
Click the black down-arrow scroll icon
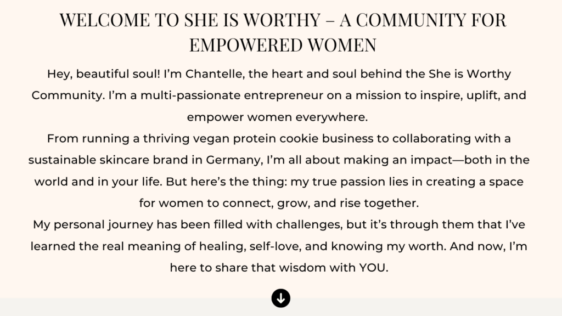(280, 298)
